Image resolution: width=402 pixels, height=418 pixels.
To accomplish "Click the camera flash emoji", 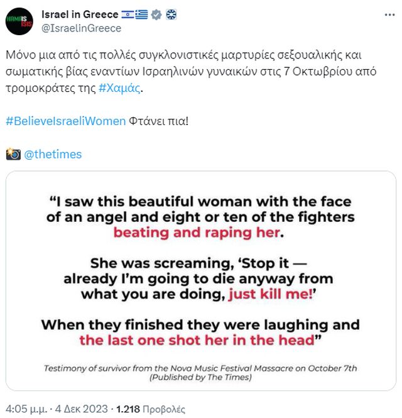I will pyautogui.click(x=13, y=154).
